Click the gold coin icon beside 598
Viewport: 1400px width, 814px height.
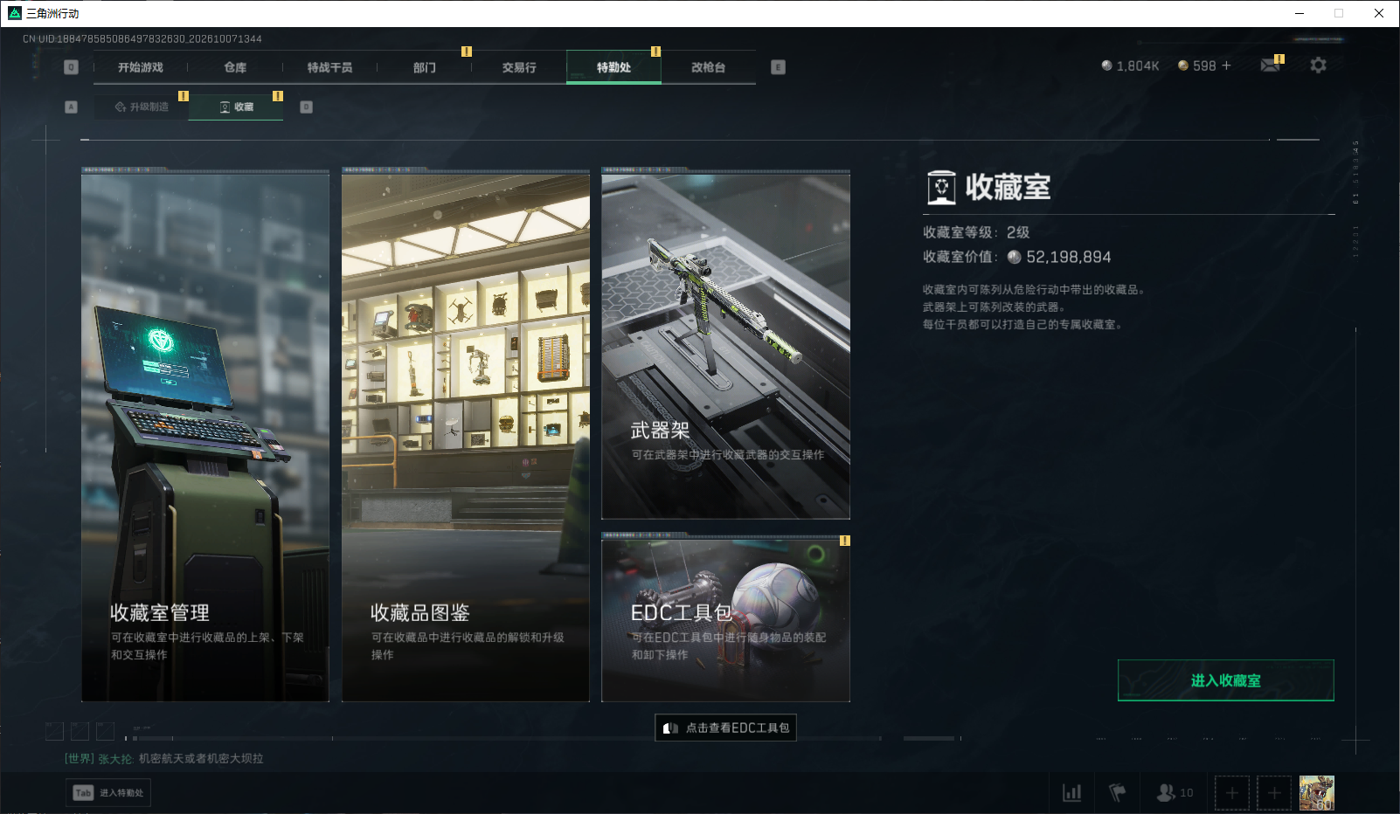pos(1183,66)
